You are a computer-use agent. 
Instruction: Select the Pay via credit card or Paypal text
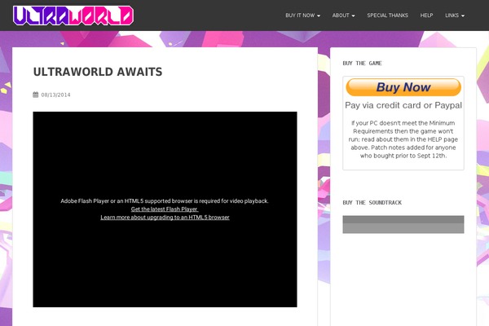coord(403,105)
